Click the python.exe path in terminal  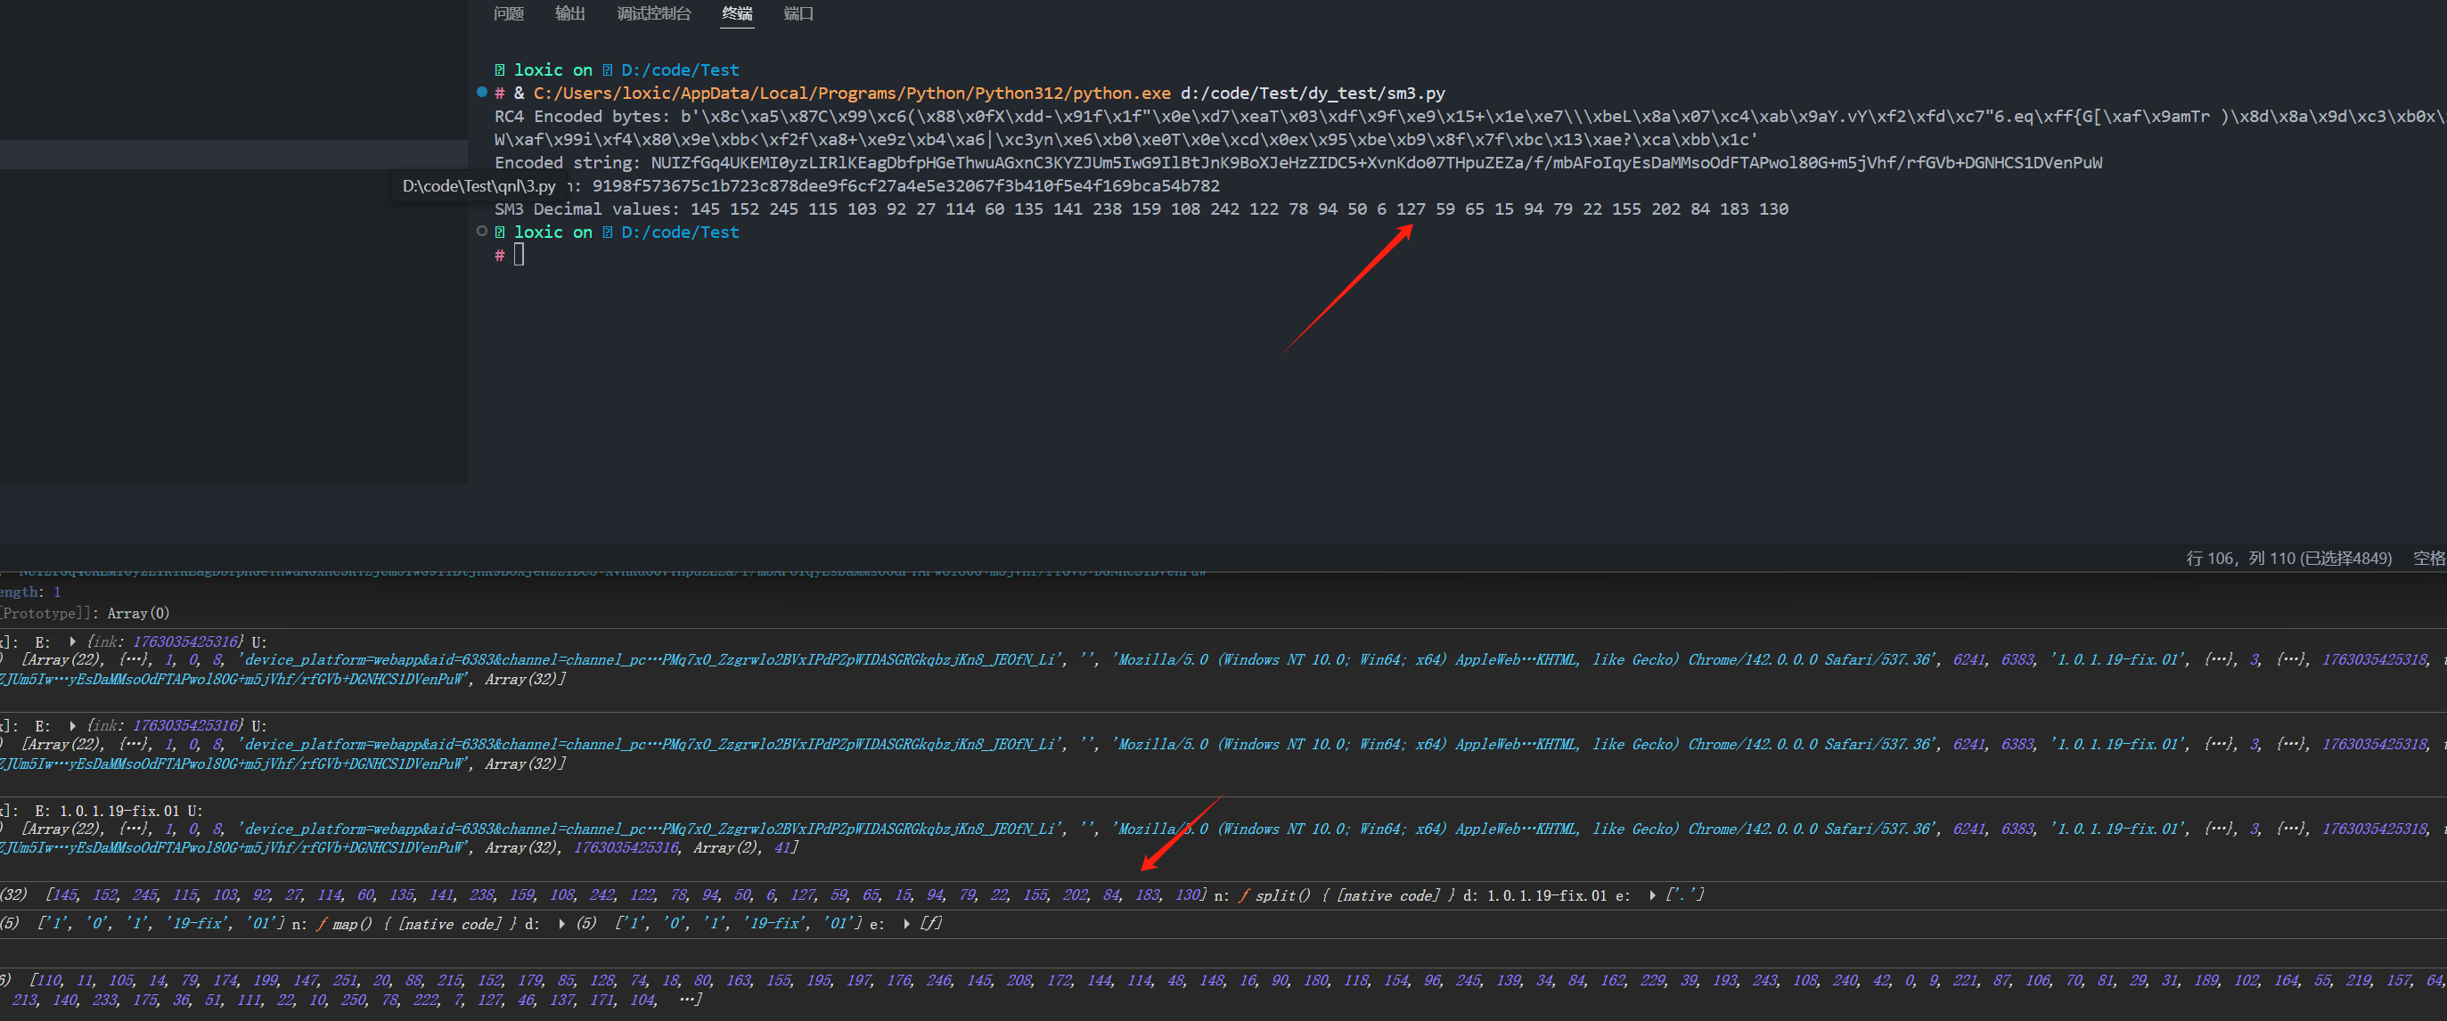(851, 93)
